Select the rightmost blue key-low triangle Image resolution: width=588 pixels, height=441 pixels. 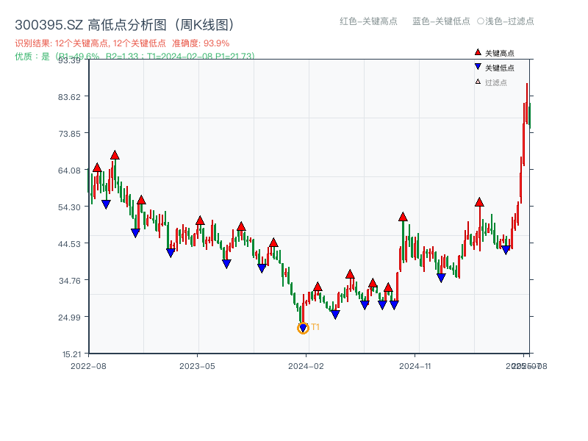click(506, 250)
